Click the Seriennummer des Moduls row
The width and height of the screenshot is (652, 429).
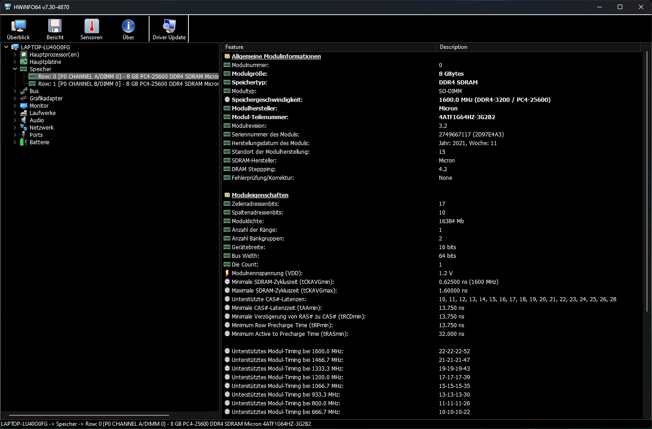(432, 134)
